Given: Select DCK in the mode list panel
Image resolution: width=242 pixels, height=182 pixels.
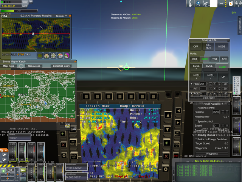Looking at the screenshot, I should tap(236, 83).
